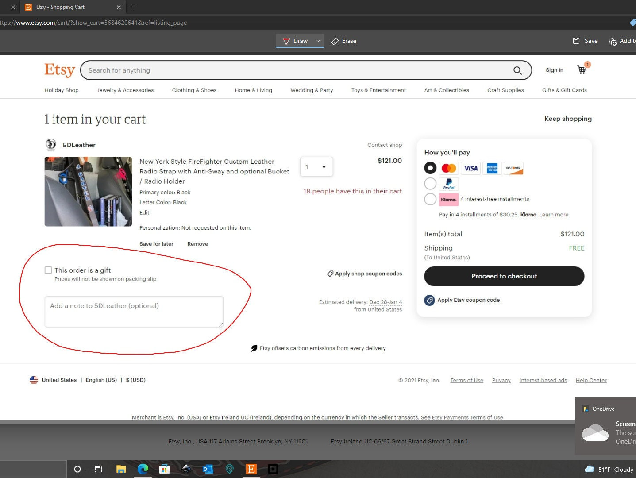Click Save for later
This screenshot has width=636, height=478.
point(156,244)
